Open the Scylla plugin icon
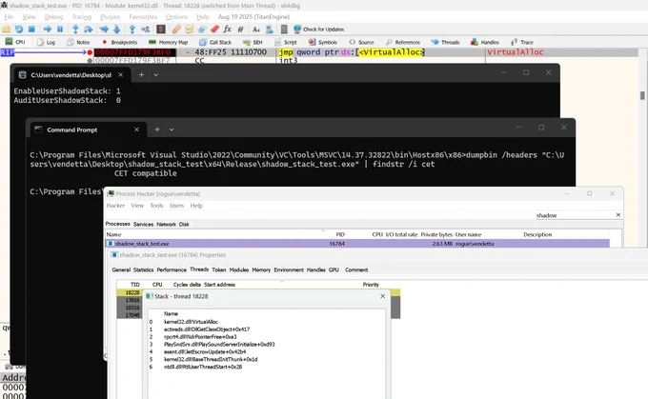 coord(161,30)
